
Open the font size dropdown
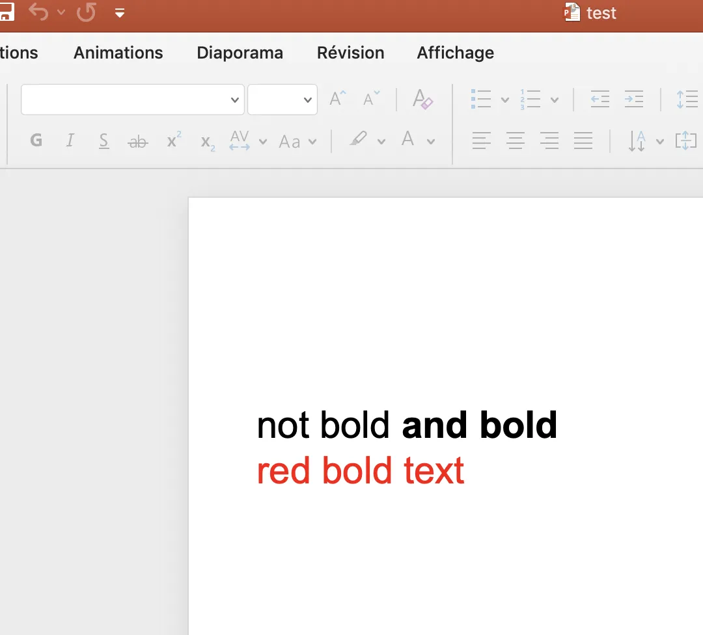point(307,100)
